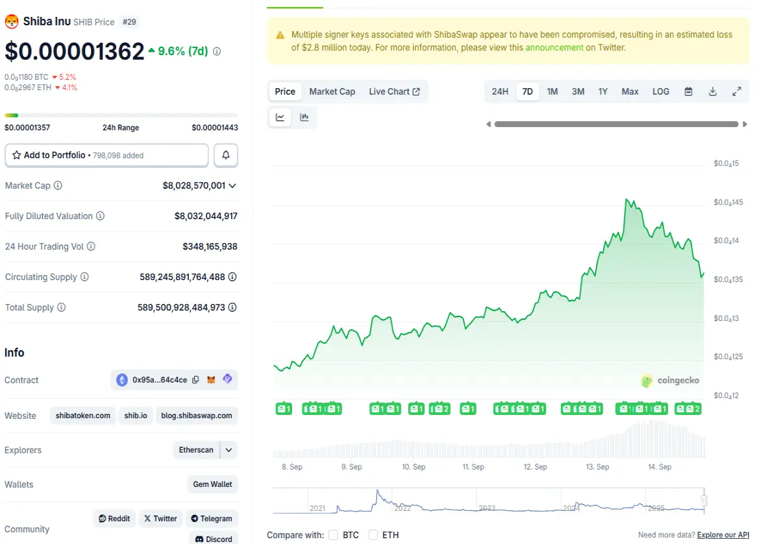
Task: Open the announcement link in warning banner
Action: [554, 47]
